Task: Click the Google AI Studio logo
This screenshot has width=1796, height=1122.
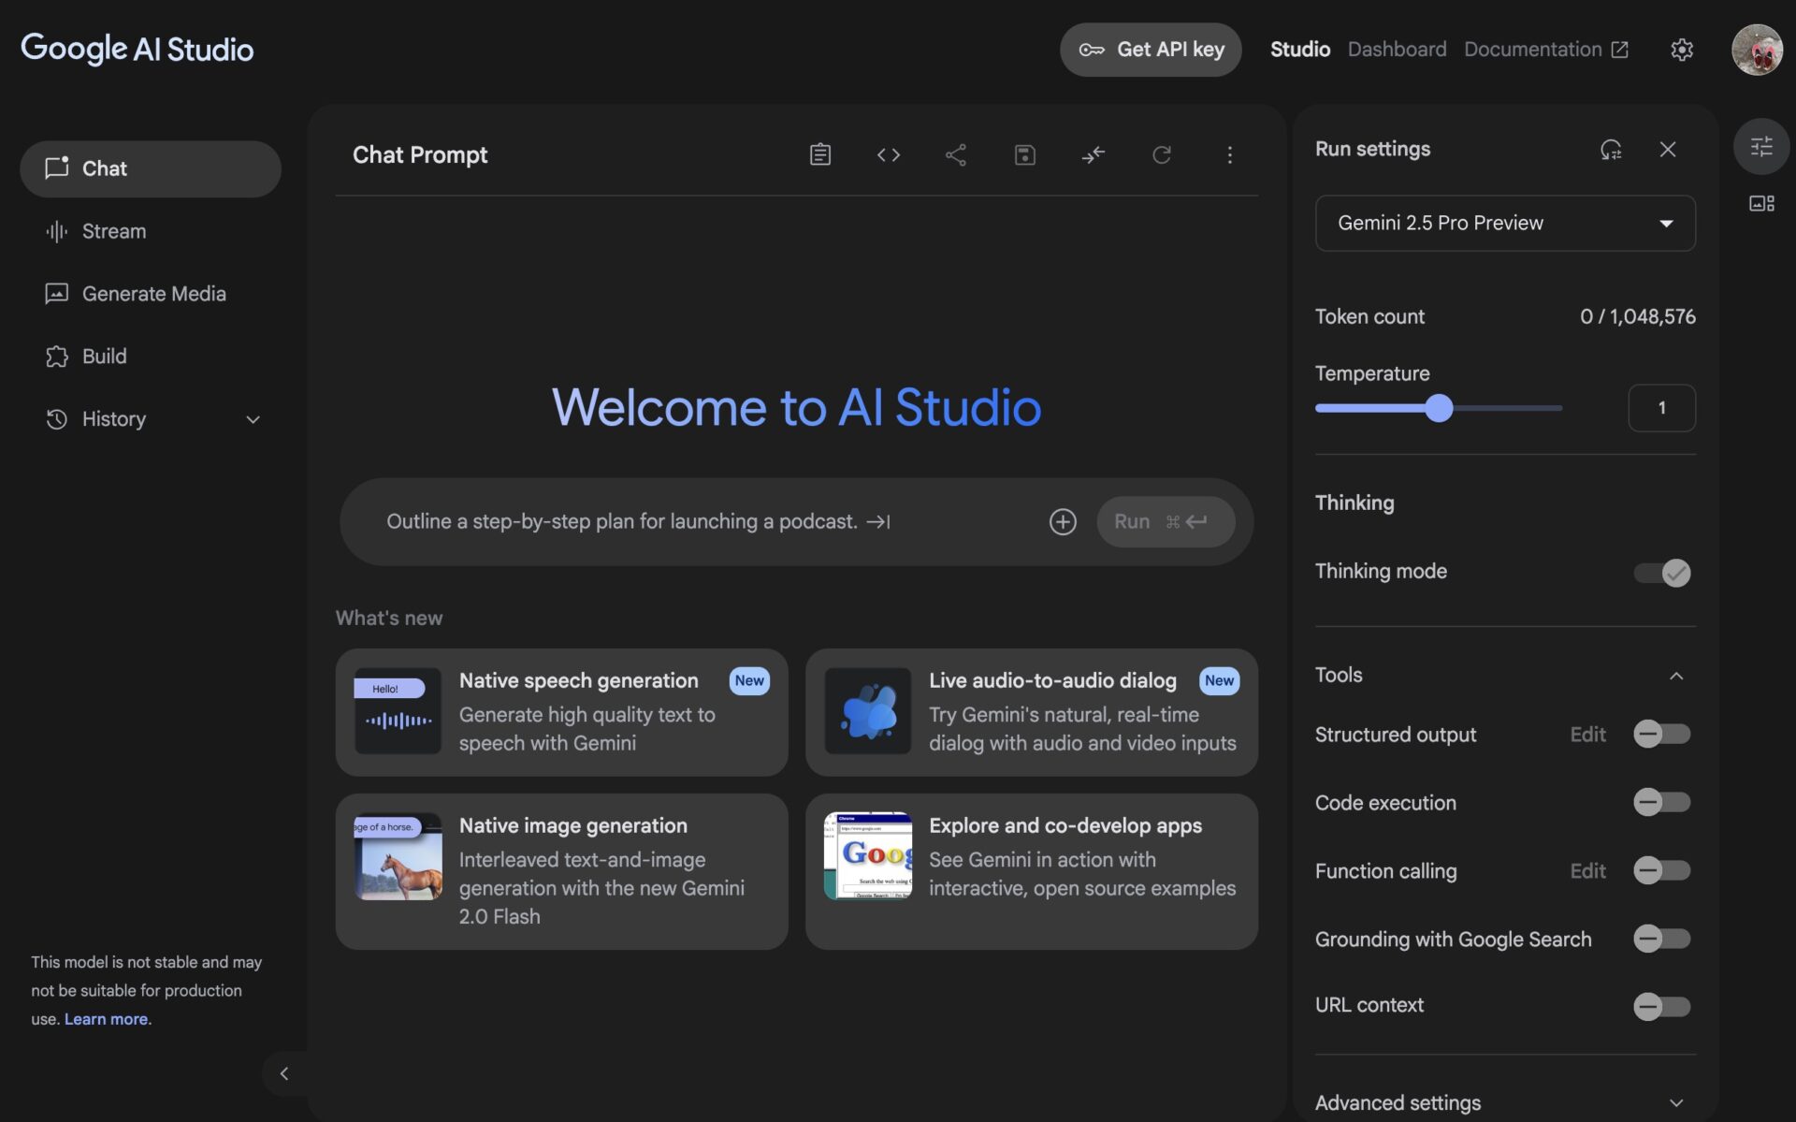Action: tap(137, 49)
